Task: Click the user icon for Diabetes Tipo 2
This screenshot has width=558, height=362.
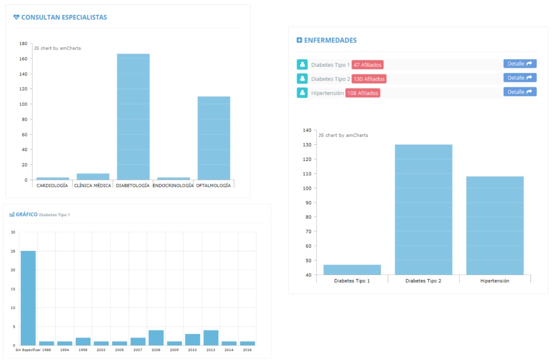Action: tap(302, 79)
